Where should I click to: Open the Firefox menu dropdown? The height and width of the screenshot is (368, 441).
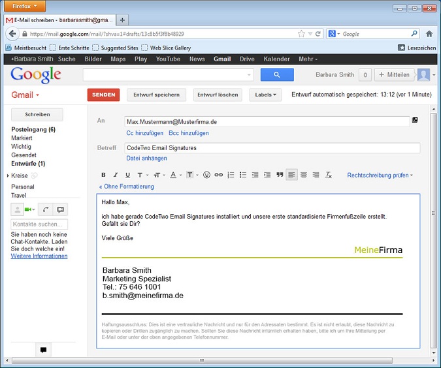[24, 6]
